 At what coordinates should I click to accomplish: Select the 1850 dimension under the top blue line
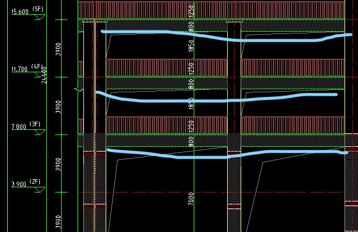click(191, 46)
